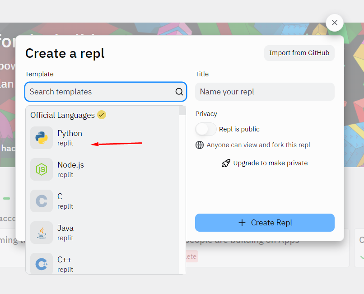Click the Repl is public label
This screenshot has height=294, width=364.
point(239,129)
